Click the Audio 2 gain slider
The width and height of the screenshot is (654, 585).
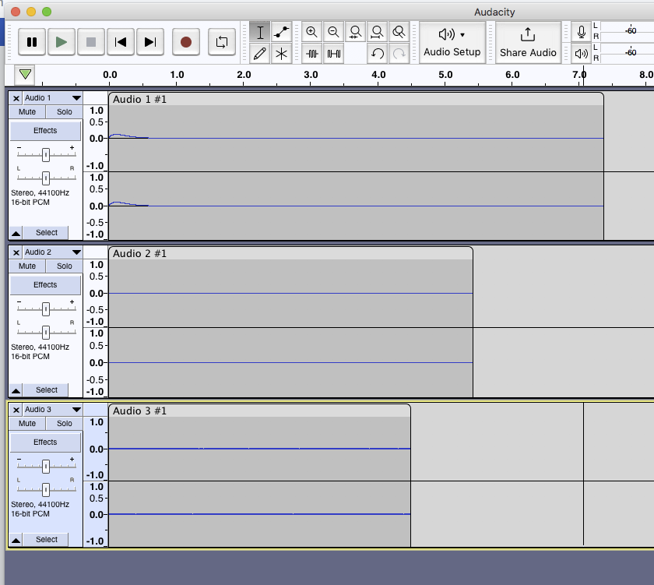46,308
